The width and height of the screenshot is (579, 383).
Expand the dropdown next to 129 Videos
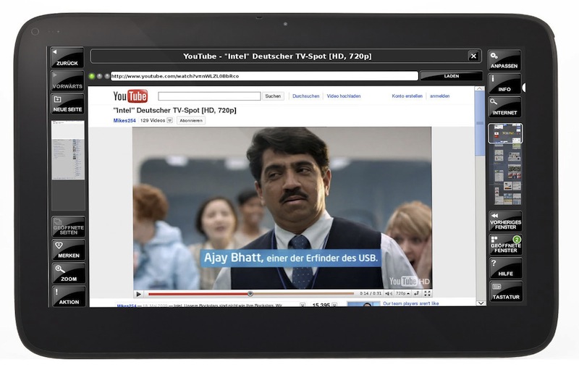click(169, 120)
